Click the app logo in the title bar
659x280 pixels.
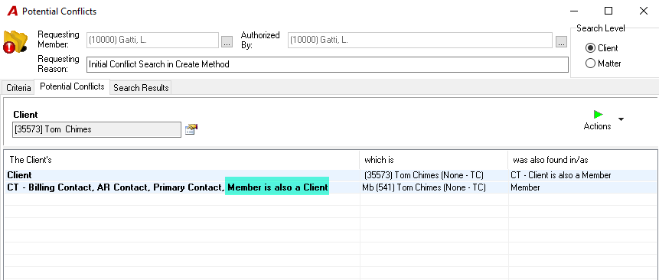click(x=12, y=11)
